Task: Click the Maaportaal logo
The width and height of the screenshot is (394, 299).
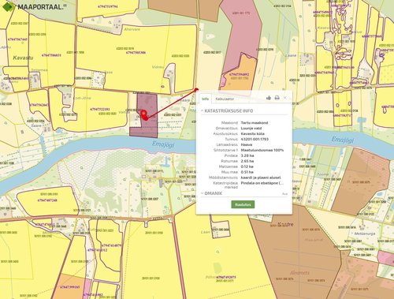Action: click(34, 6)
